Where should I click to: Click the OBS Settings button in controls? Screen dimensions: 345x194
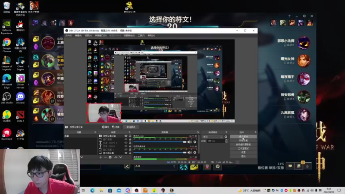point(243,152)
